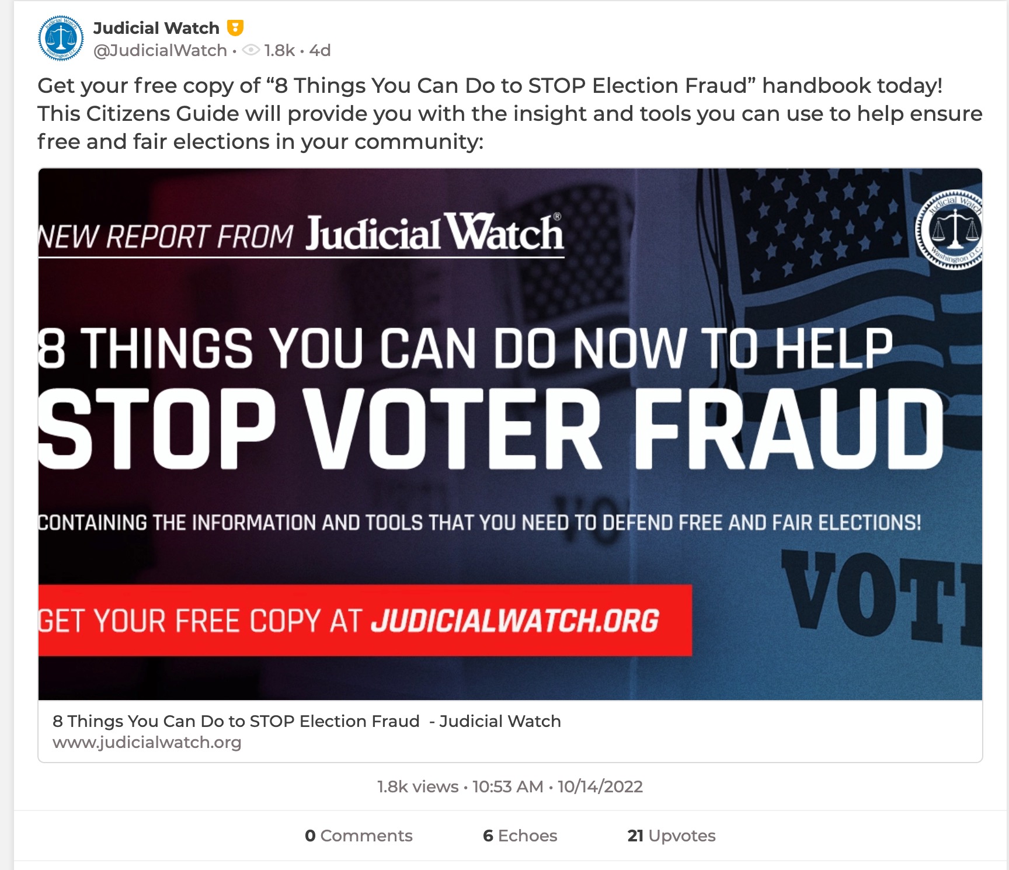Click the Upvotes counter showing 21
Screen dimensions: 1009x870
(x=671, y=835)
